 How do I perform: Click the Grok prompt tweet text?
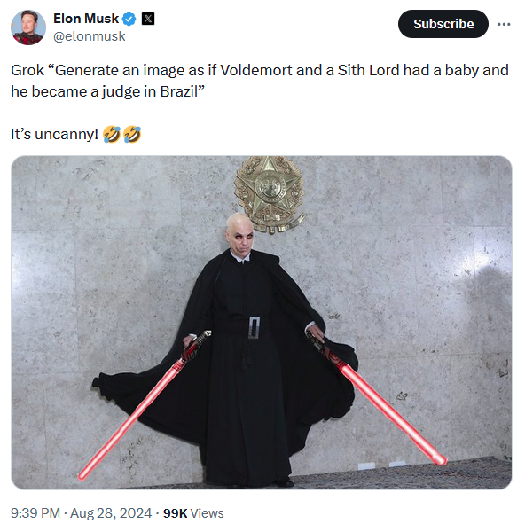(260, 81)
